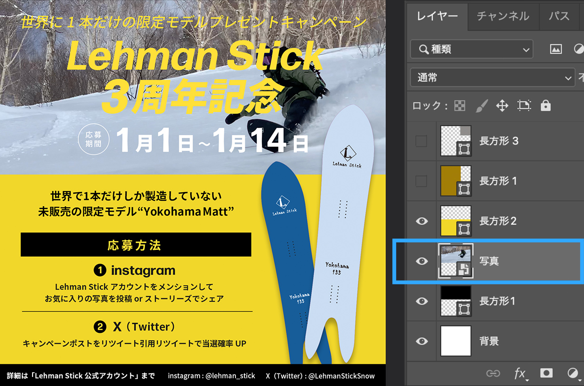
Task: Click the 背景 layer white thumbnail
Action: tap(456, 341)
